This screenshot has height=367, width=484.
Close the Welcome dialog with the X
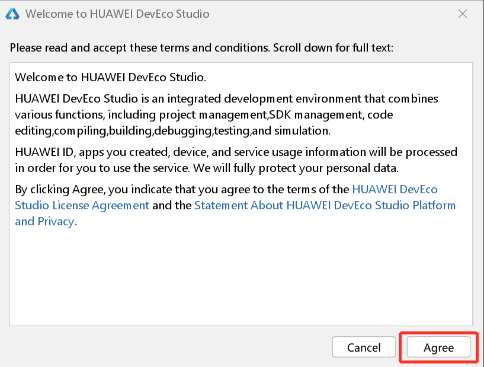tap(463, 14)
